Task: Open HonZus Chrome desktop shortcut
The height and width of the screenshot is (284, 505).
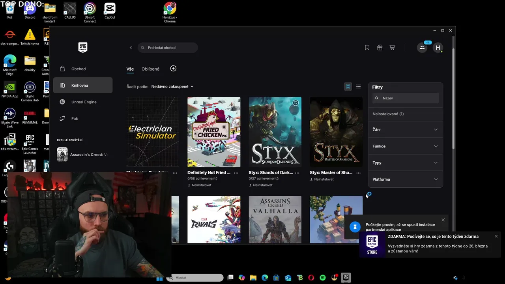Action: [x=170, y=13]
